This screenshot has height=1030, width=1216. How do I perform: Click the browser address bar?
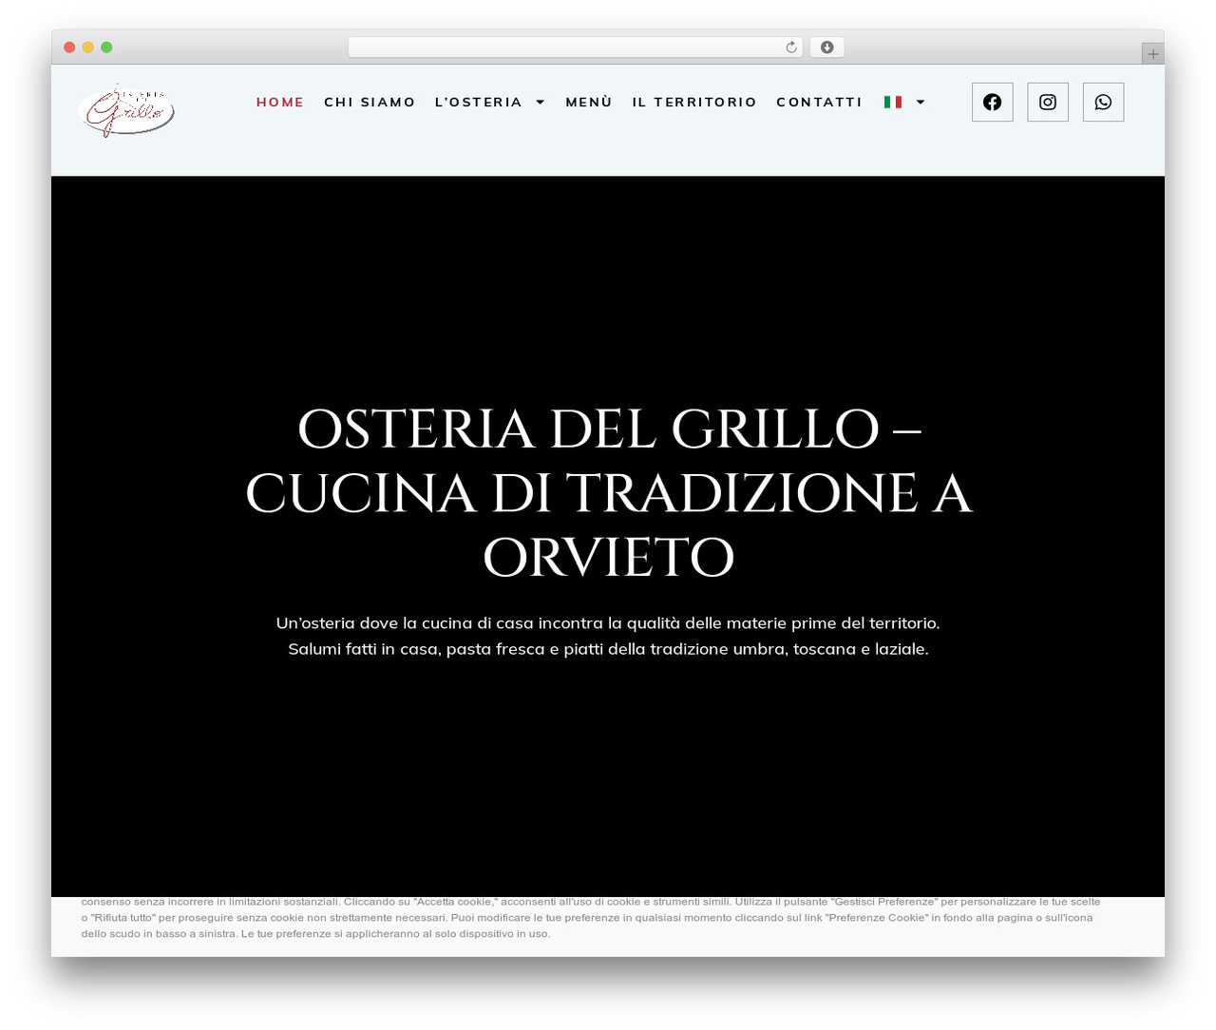tap(576, 48)
